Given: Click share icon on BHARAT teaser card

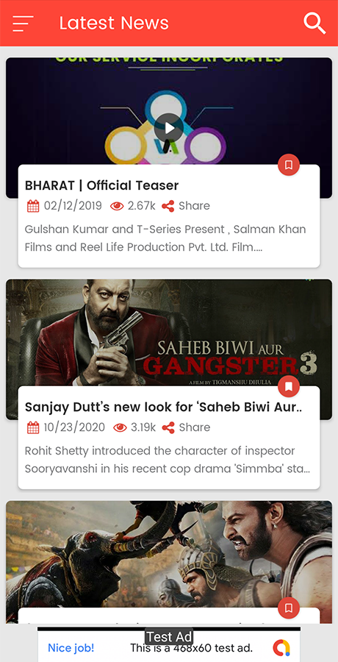Looking at the screenshot, I should (x=168, y=206).
